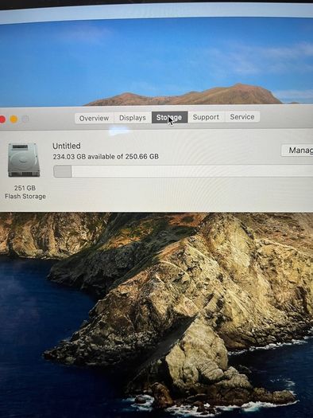Click the 251 GB capacity label
Viewport: 313px width, 418px height.
[x=25, y=188]
